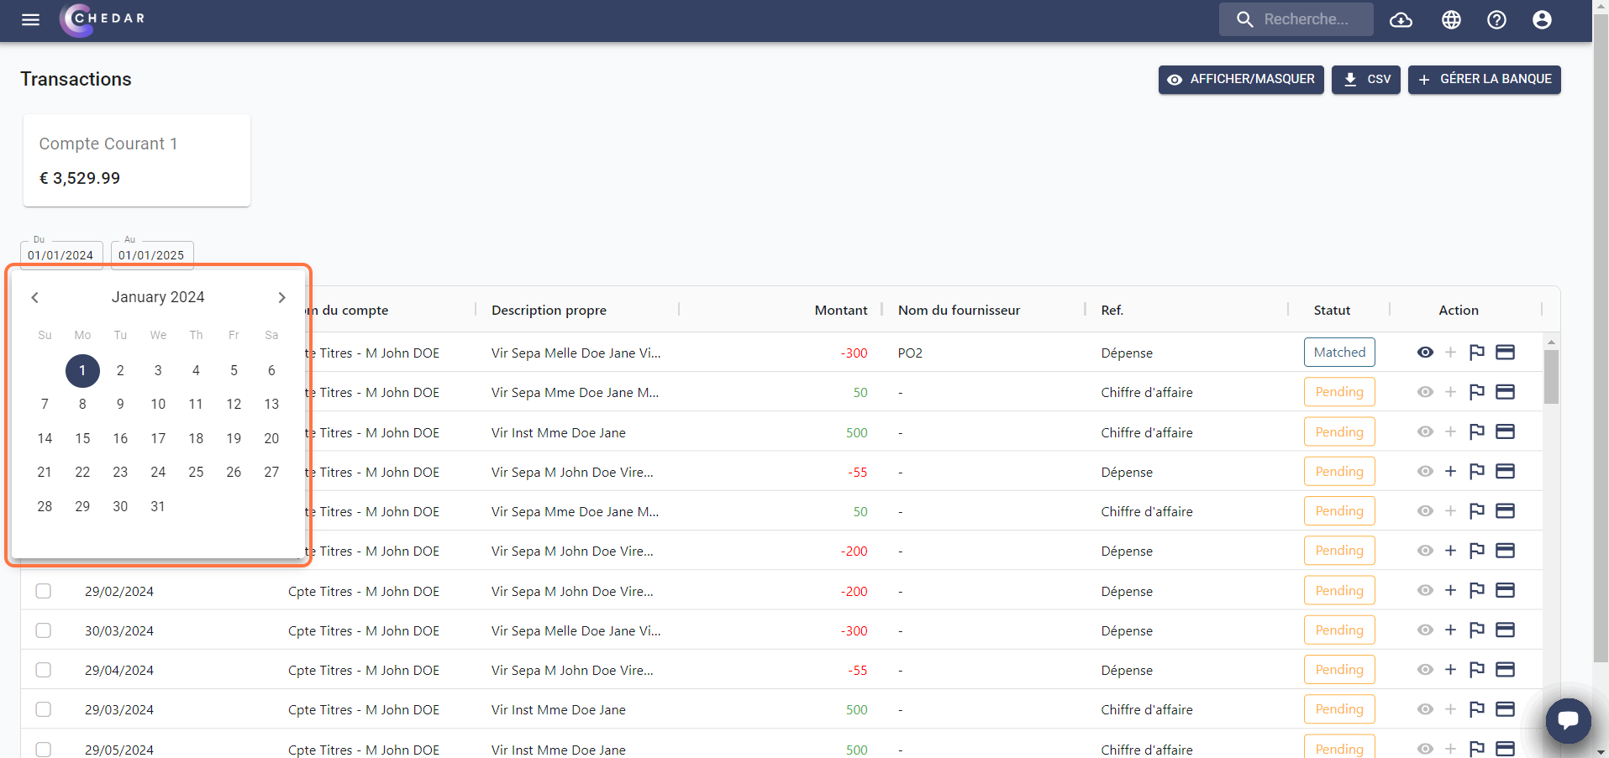The width and height of the screenshot is (1609, 758).
Task: Go to next month in calendar
Action: click(281, 297)
